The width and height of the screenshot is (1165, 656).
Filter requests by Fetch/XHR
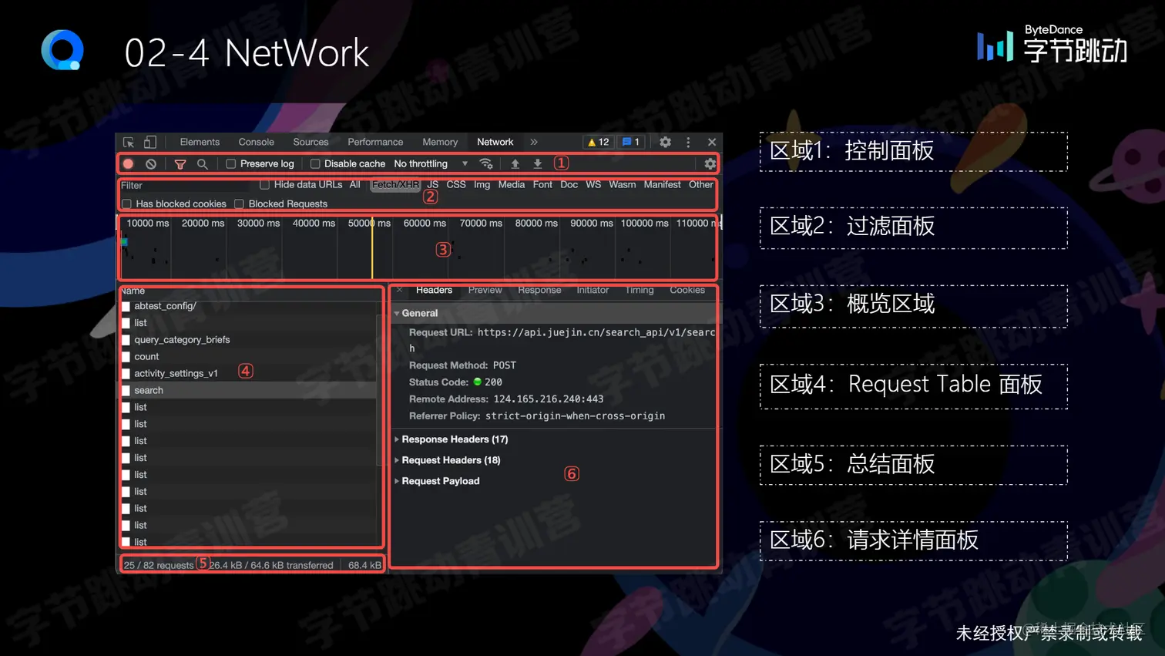coord(395,184)
